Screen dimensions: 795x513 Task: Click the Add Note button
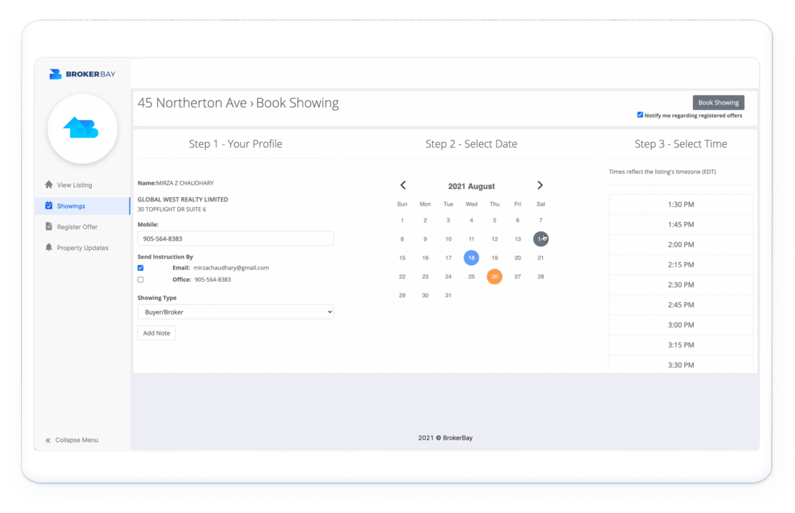[x=156, y=333]
